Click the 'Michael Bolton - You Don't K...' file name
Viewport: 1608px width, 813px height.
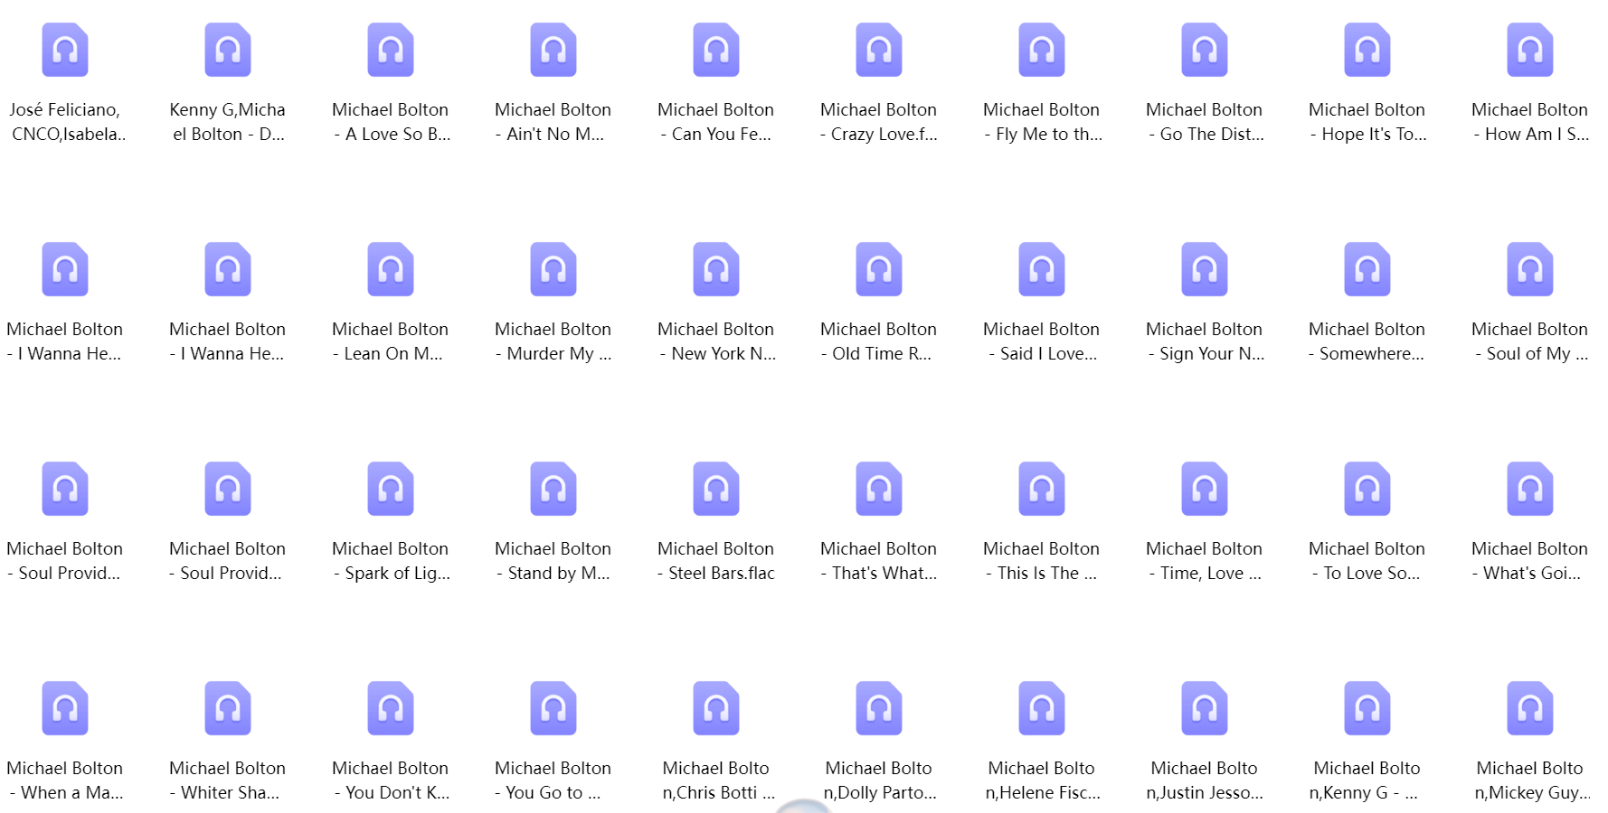pyautogui.click(x=391, y=780)
